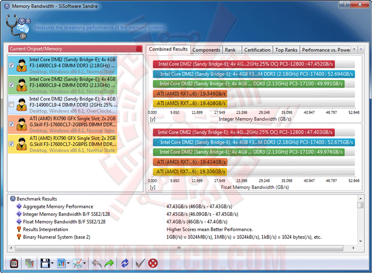Click the Benchmark Results globe icon
This screenshot has width=372, height=273.
13,199
